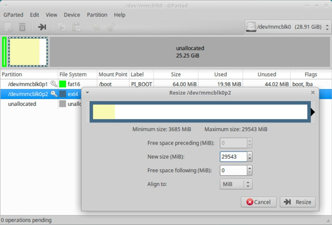The width and height of the screenshot is (332, 225).
Task: Select the /dev/mmcblk0p1 partition row
Action: [166, 84]
